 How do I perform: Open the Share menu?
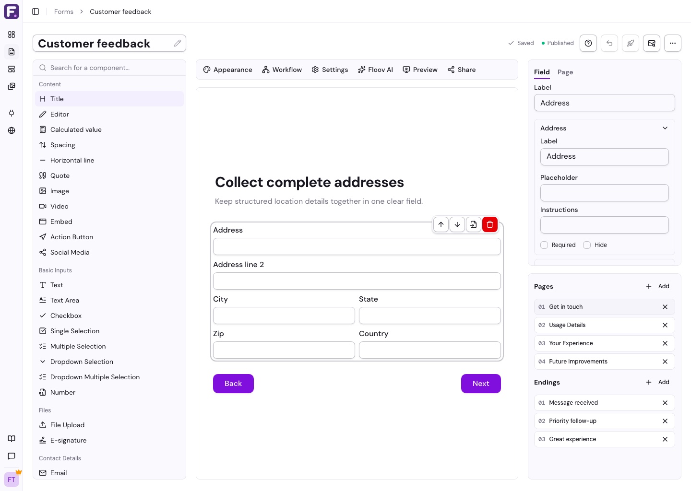(462, 70)
